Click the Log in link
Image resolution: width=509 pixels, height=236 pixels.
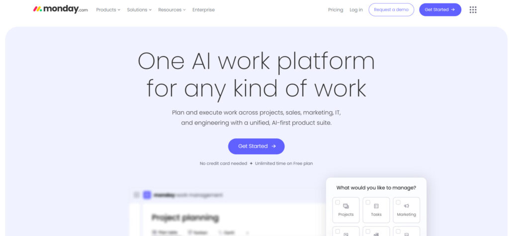[356, 10]
